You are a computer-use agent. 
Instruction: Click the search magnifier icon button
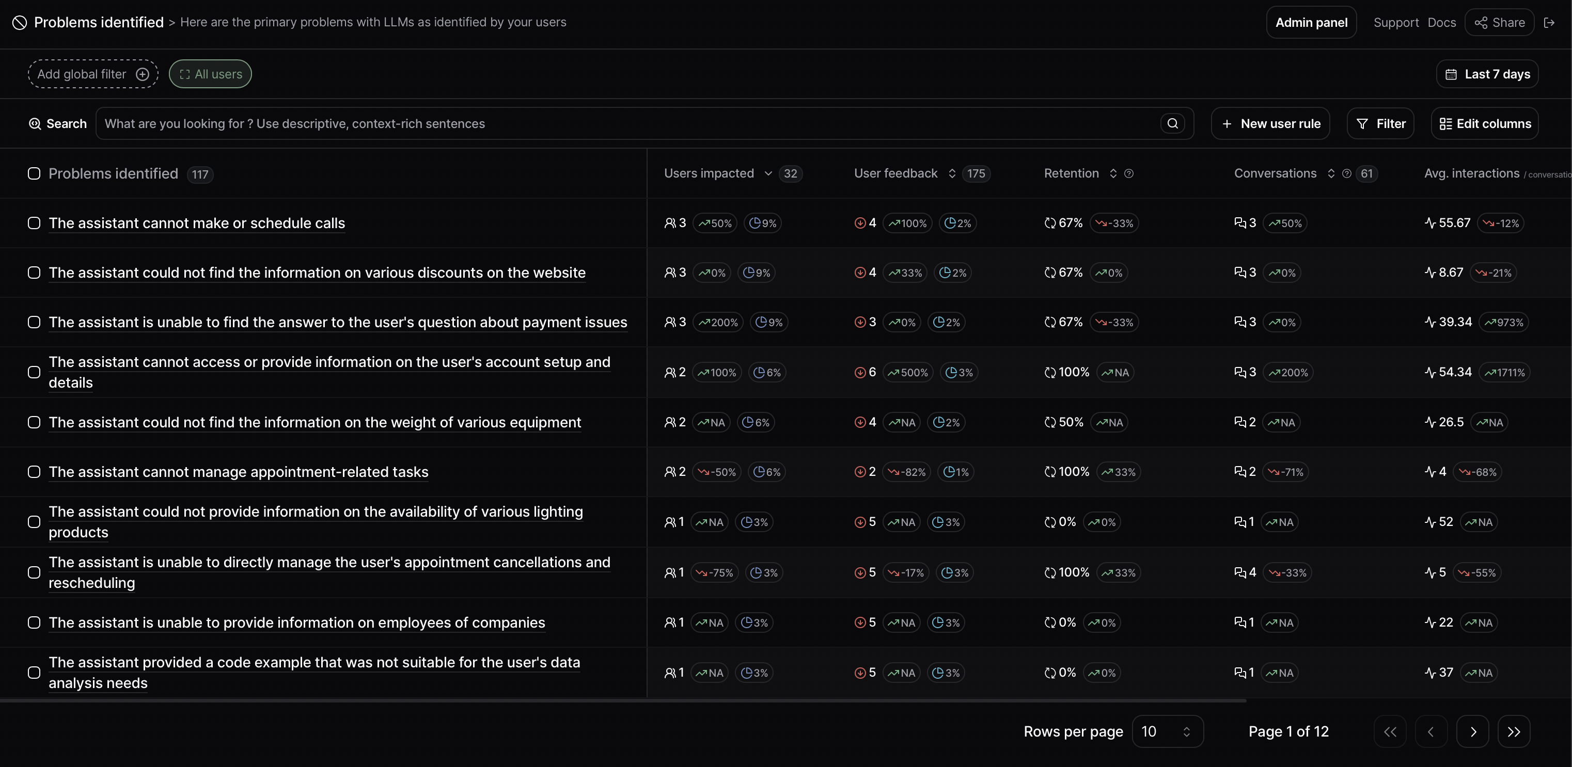[x=1172, y=124]
